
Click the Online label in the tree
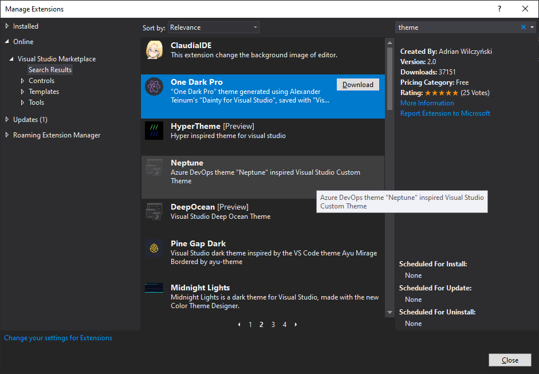23,42
